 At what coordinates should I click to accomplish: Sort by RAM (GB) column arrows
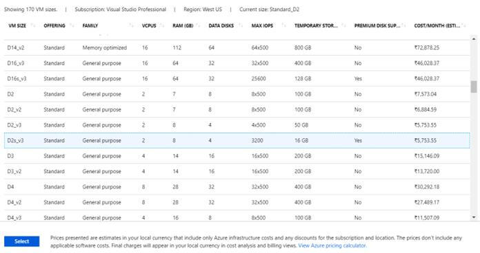coord(198,25)
